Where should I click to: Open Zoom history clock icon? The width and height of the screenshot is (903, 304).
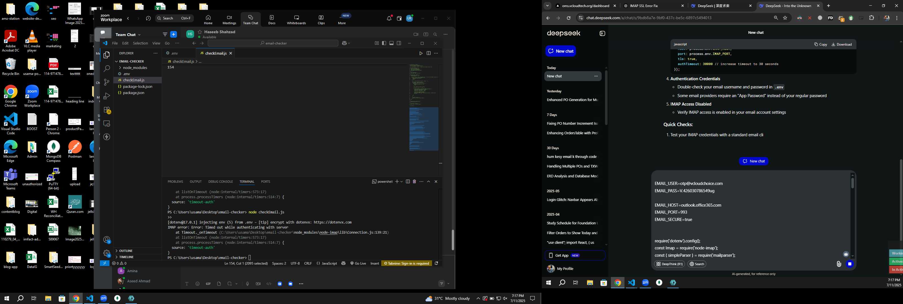[148, 18]
